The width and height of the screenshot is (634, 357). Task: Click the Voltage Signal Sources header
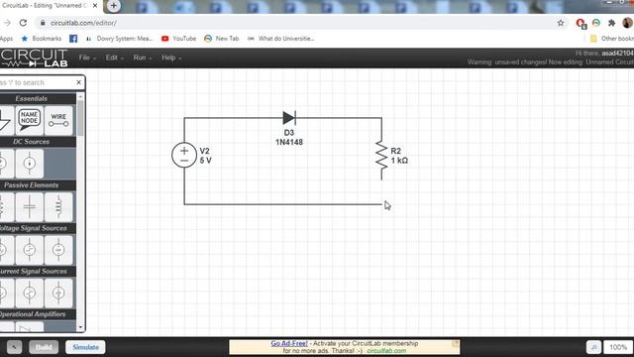pyautogui.click(x=38, y=228)
